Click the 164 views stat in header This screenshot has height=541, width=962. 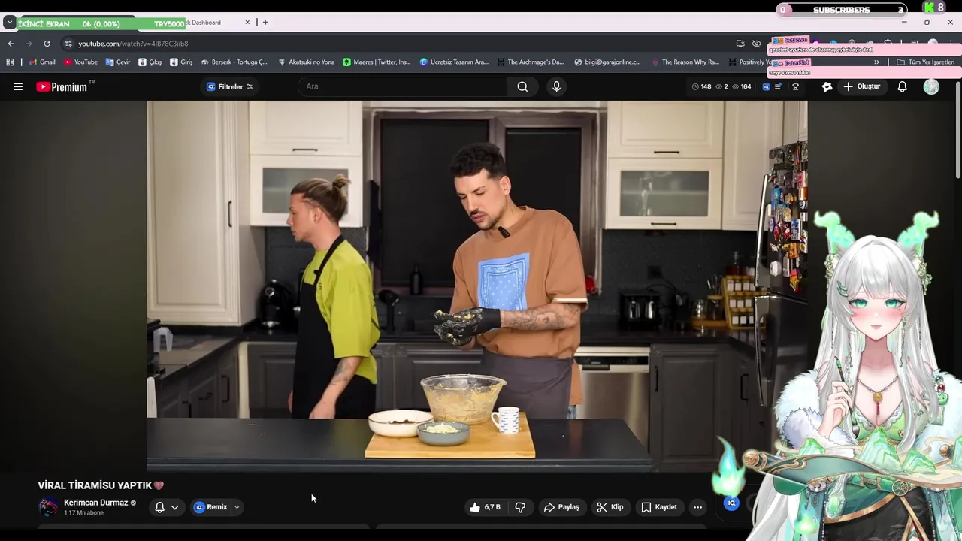[x=742, y=86]
